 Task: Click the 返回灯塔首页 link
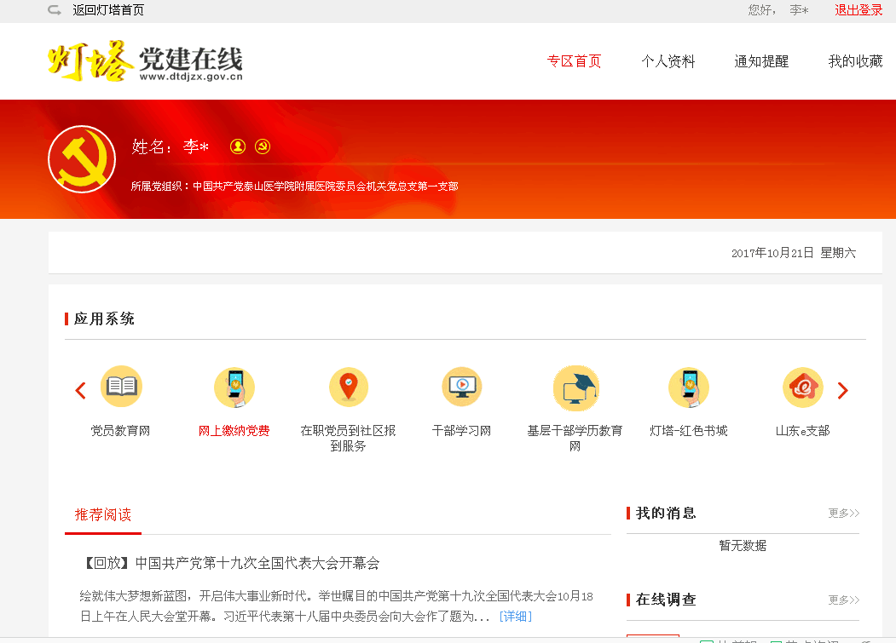coord(107,10)
